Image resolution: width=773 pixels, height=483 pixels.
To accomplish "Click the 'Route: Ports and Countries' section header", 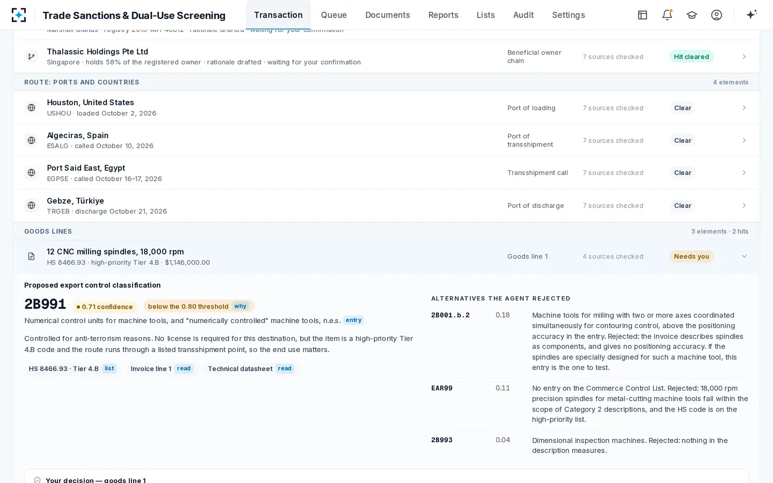I will [386, 82].
